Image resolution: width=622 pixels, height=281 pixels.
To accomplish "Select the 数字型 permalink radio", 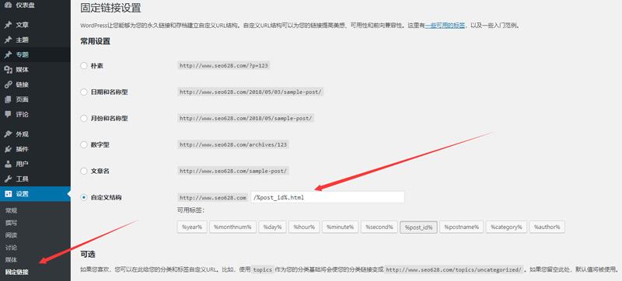I will coord(84,145).
